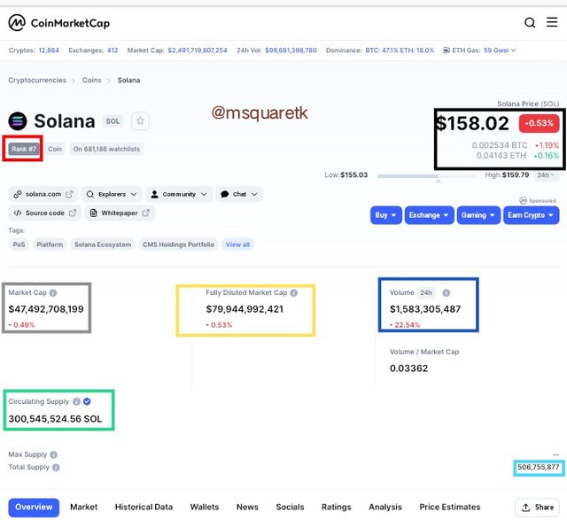Click the Max Supply info icon

[53, 454]
